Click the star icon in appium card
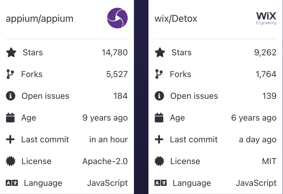The width and height of the screenshot is (283, 194). (x=11, y=52)
